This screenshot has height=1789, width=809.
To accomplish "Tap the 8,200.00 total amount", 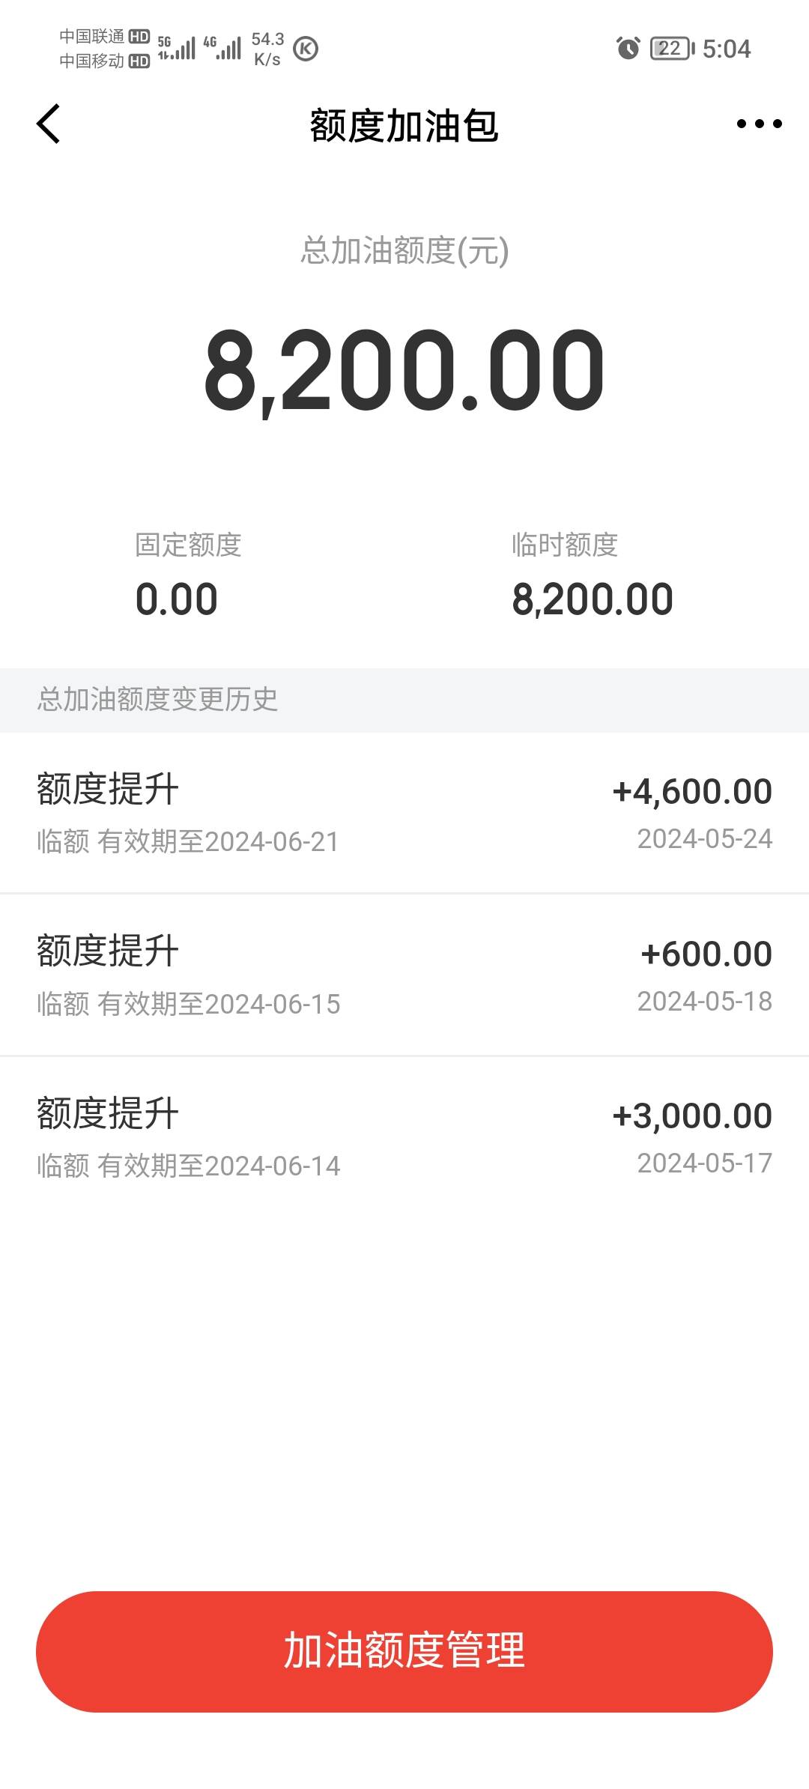I will [x=404, y=372].
